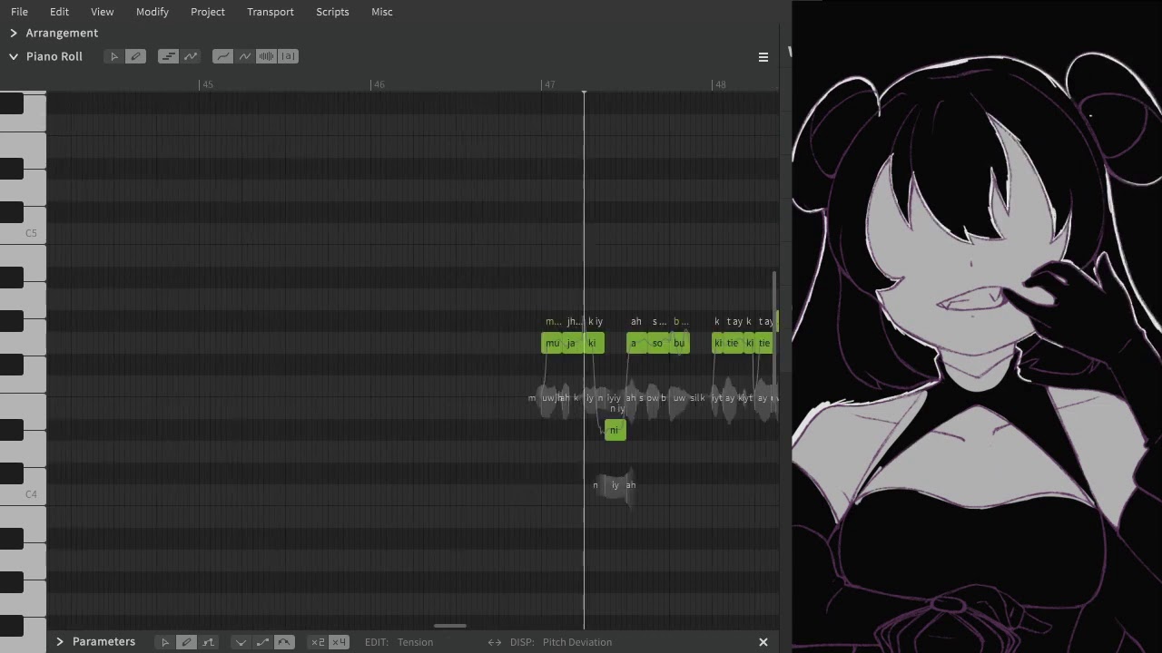Click measure 47 on the timeline ruler
Image resolution: width=1162 pixels, height=653 pixels.
(x=548, y=84)
